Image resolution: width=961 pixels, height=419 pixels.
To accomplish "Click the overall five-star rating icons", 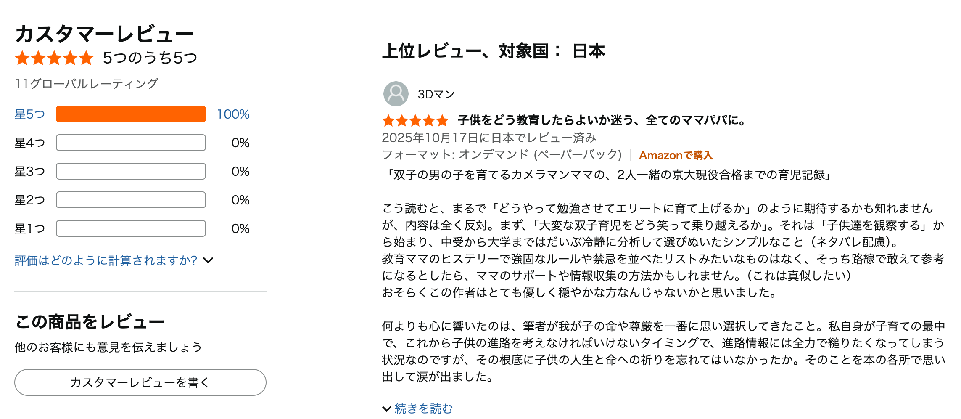I will pyautogui.click(x=54, y=58).
